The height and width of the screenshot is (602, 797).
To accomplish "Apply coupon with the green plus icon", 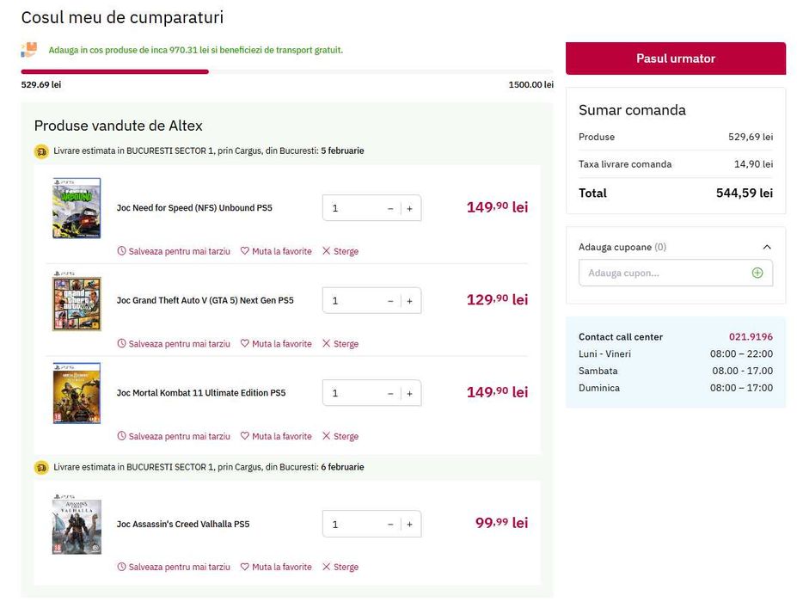I will coord(757,273).
